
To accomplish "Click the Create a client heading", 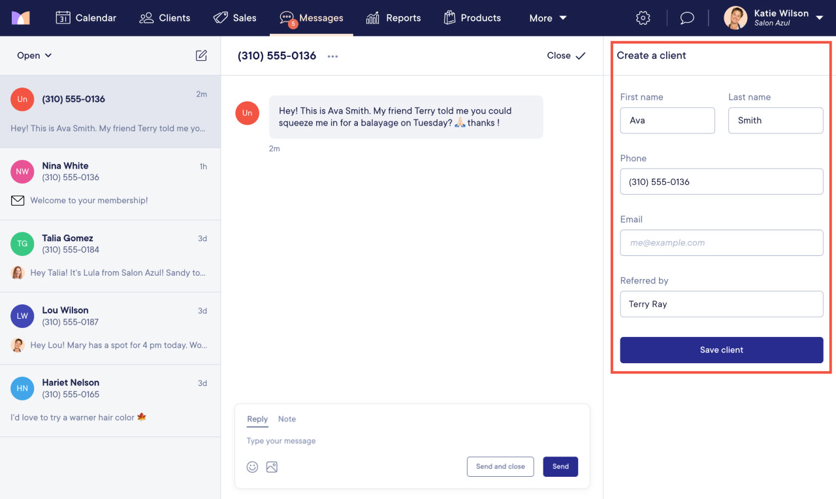I will pyautogui.click(x=651, y=56).
